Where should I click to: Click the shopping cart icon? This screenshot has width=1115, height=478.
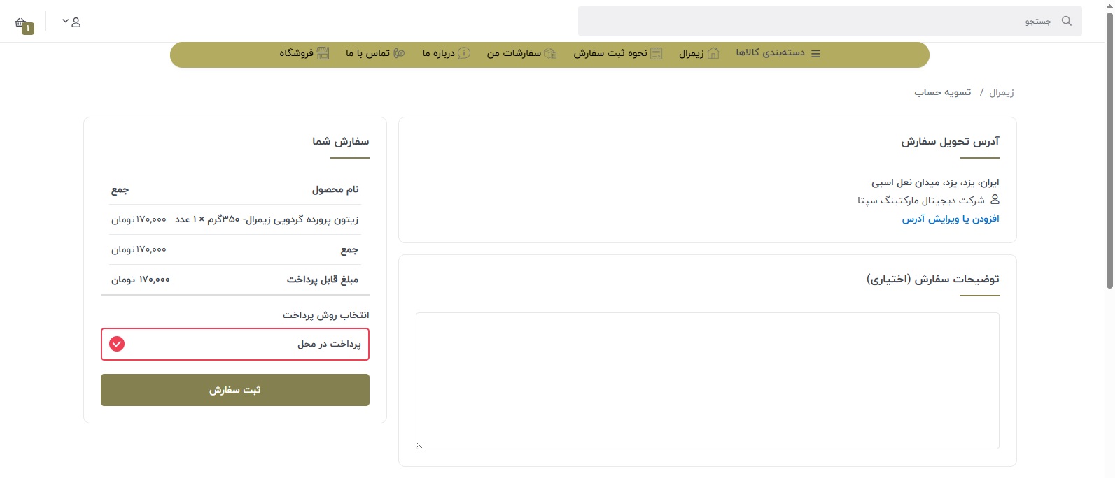[x=21, y=23]
